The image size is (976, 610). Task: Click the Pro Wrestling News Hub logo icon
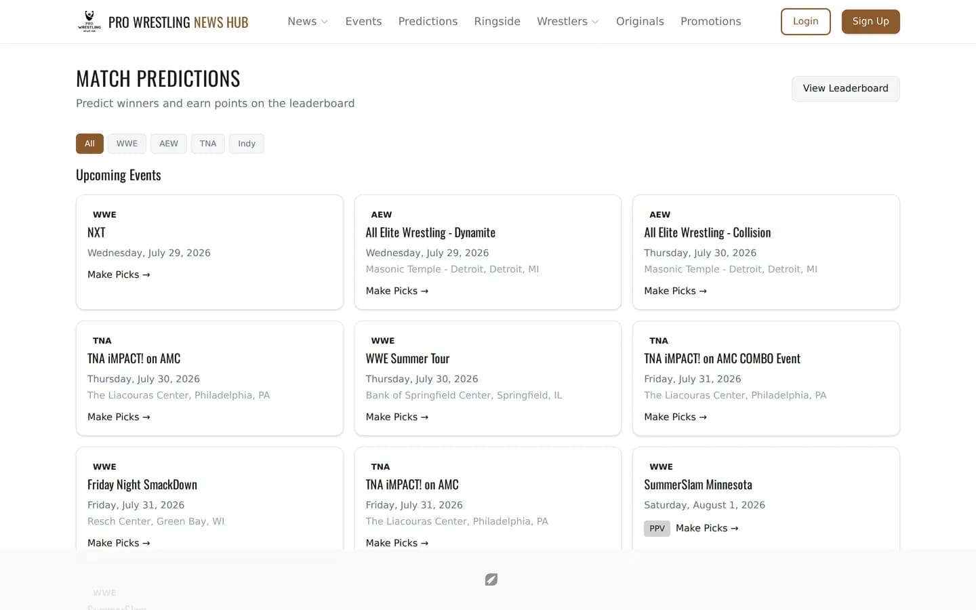pos(89,22)
